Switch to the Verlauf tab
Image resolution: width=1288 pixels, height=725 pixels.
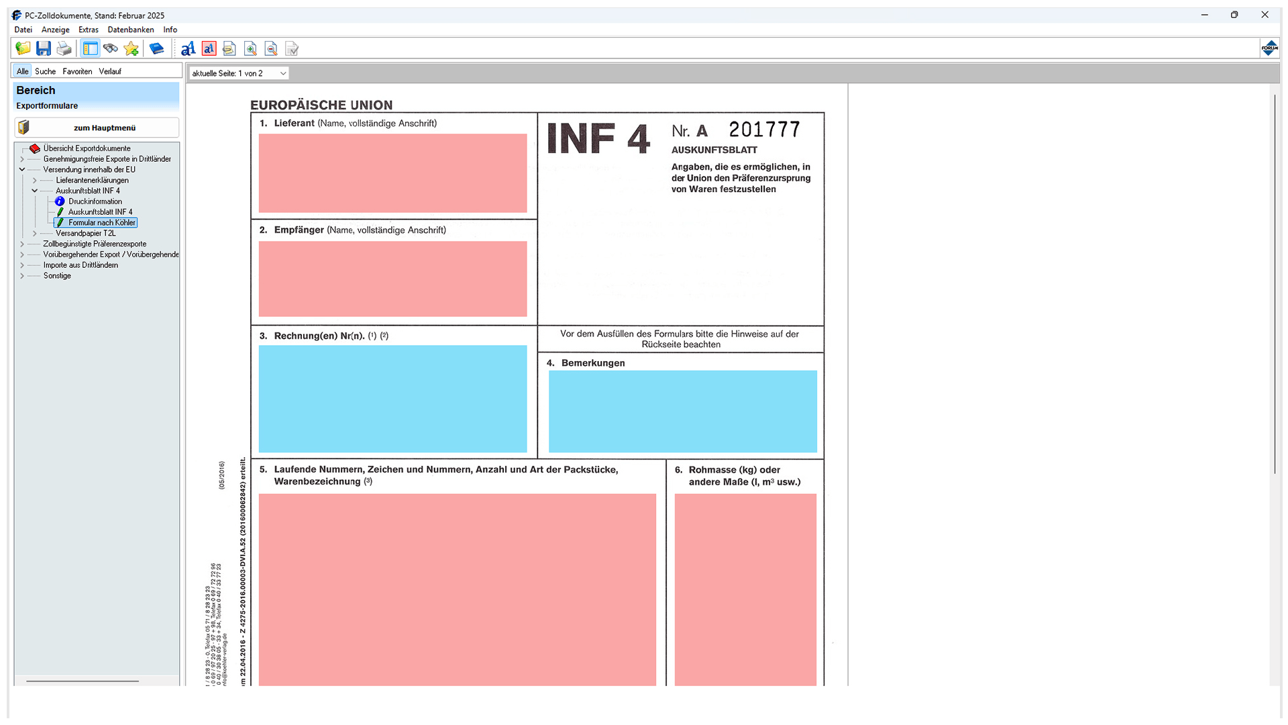(110, 71)
